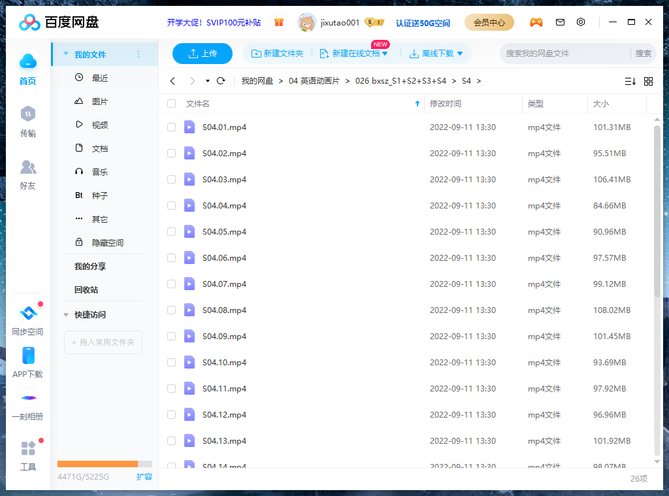Click the storage usage progress bar
669x496 pixels.
pos(105,464)
